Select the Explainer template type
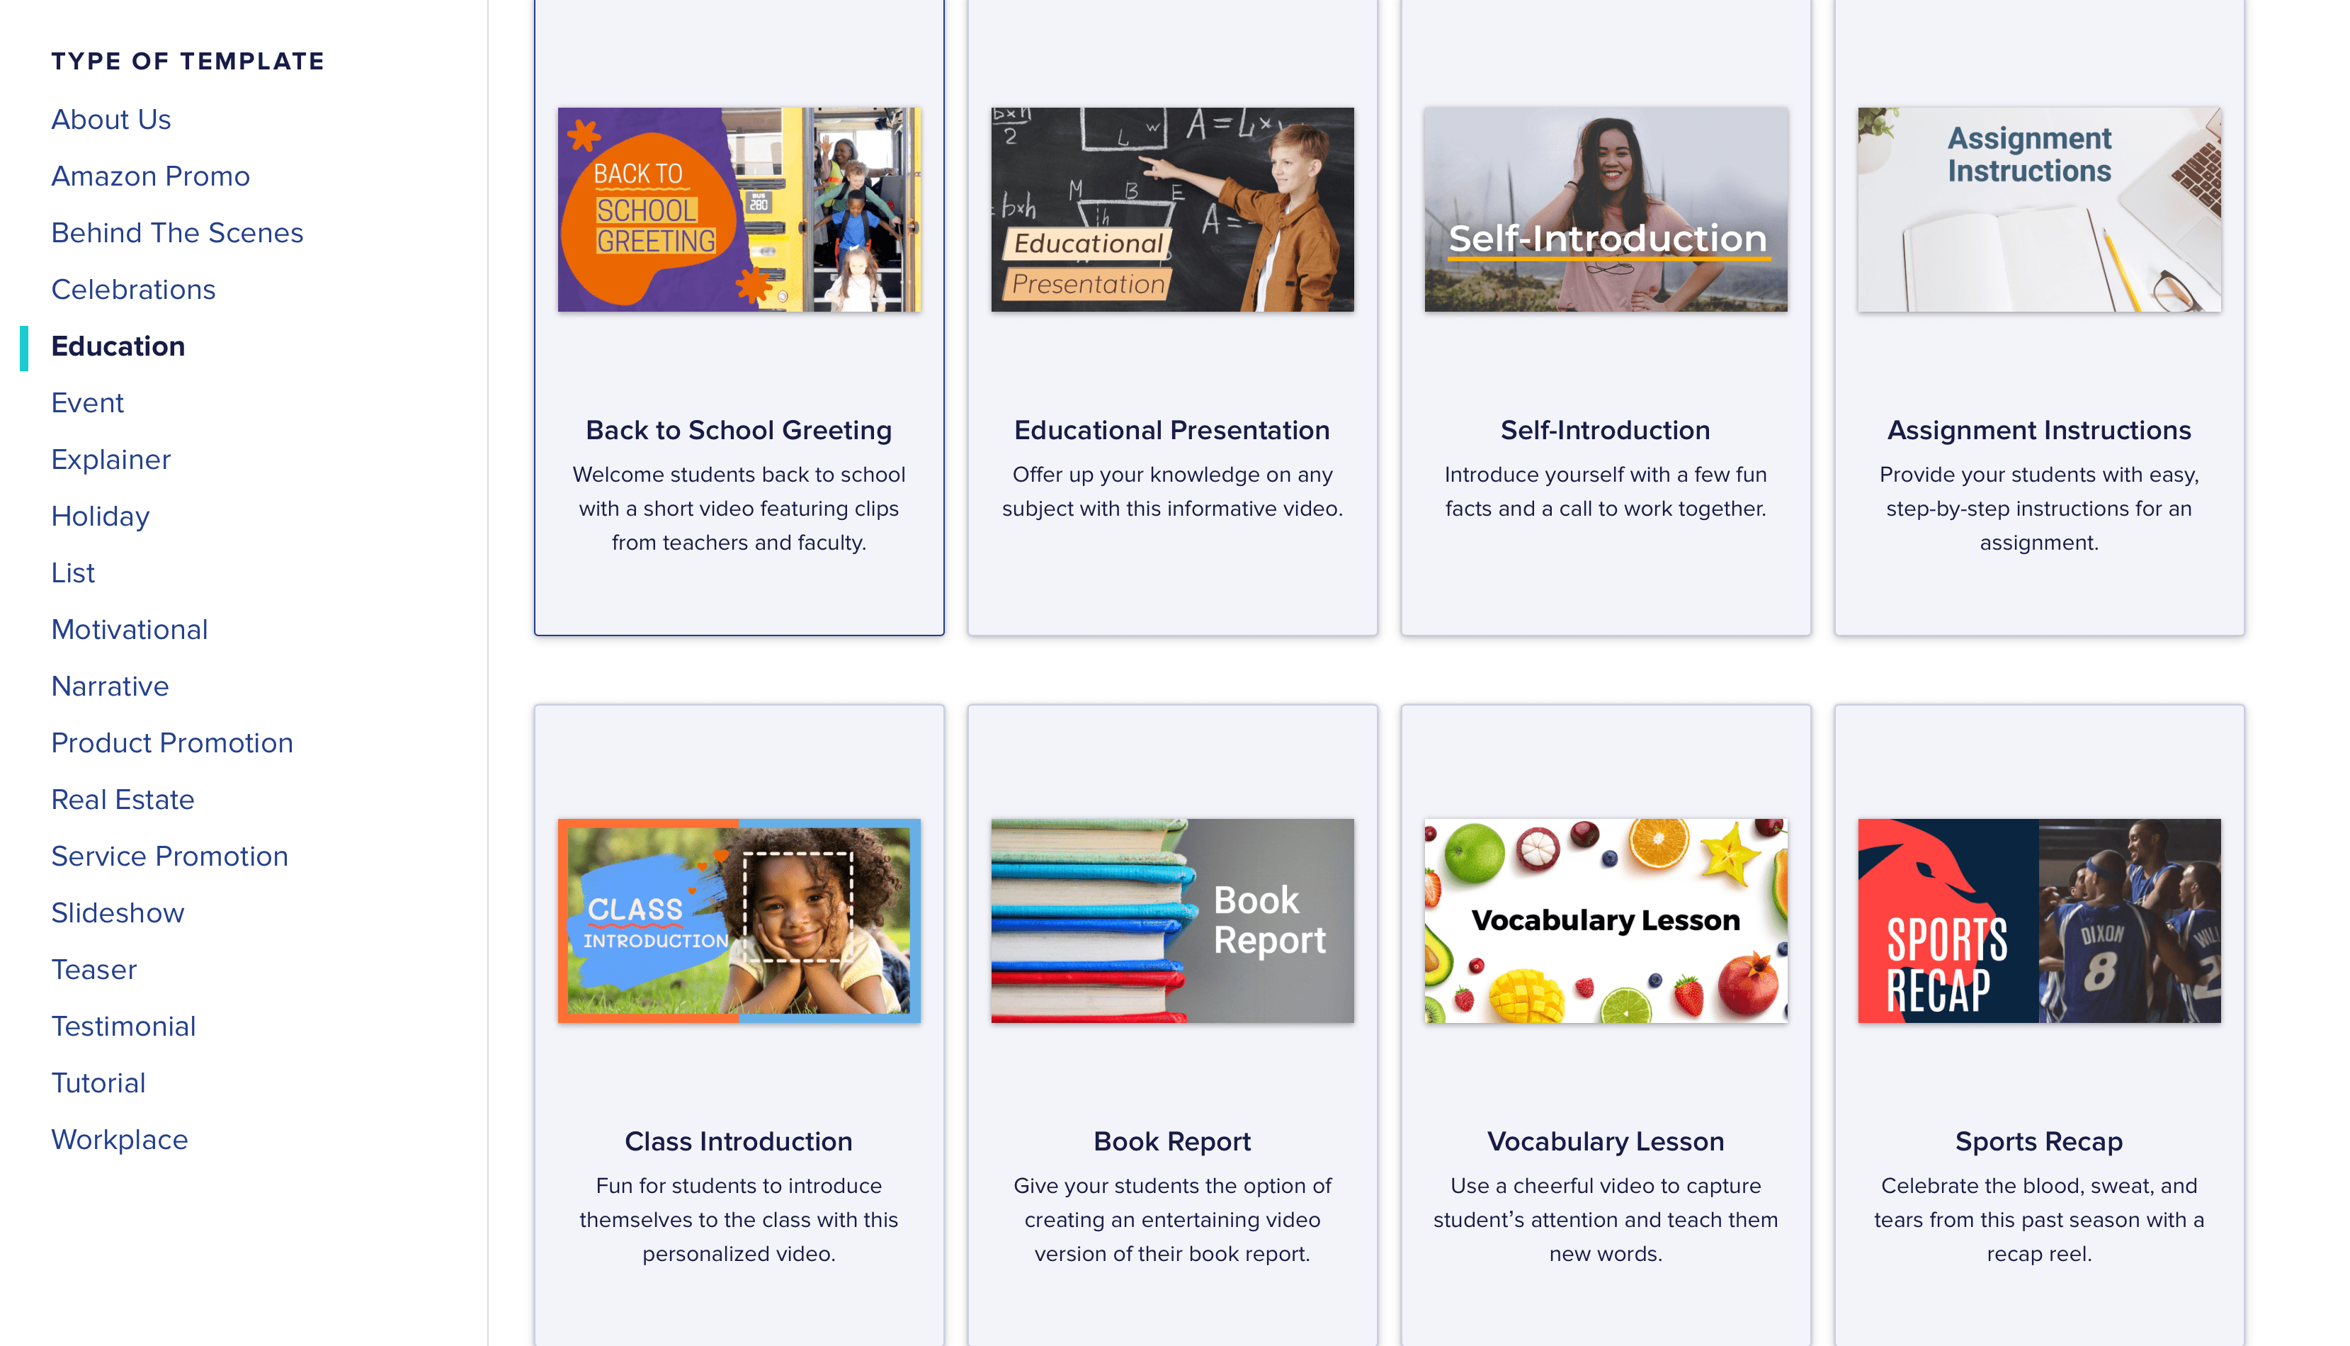Viewport: 2350px width, 1346px height. (111, 458)
